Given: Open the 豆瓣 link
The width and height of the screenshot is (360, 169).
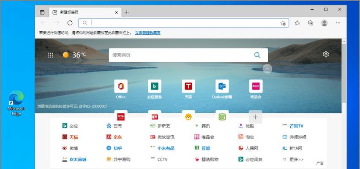Looking at the screenshot, I should [202, 148].
